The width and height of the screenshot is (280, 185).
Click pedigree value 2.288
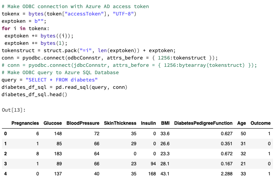pyautogui.click(x=227, y=173)
